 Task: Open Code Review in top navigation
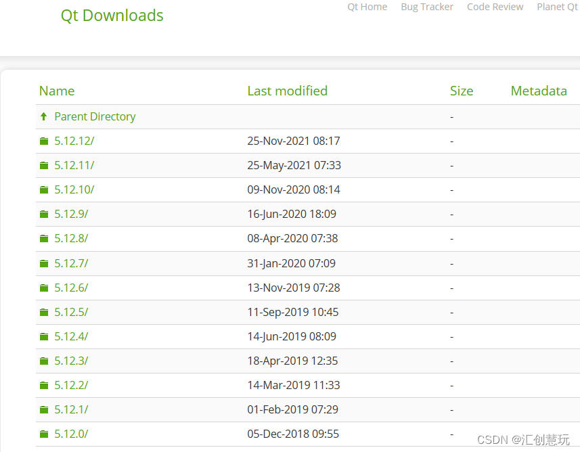(x=495, y=7)
